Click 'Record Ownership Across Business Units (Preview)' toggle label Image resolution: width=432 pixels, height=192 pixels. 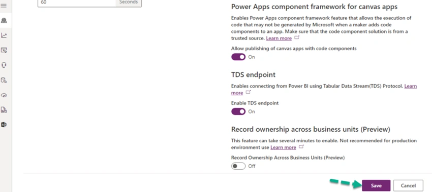[x=288, y=158]
